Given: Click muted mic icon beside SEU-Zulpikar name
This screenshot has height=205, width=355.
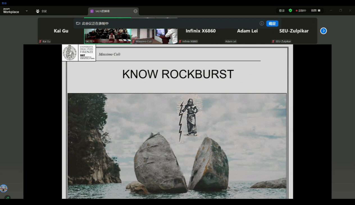Looking at the screenshot, I should tap(273, 42).
